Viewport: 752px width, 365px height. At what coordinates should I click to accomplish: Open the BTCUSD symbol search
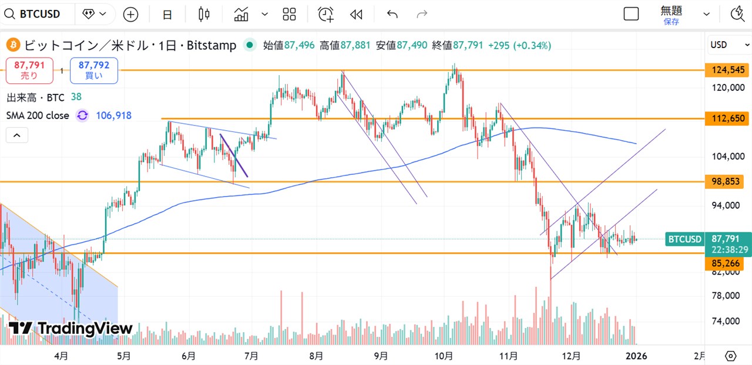(x=38, y=14)
